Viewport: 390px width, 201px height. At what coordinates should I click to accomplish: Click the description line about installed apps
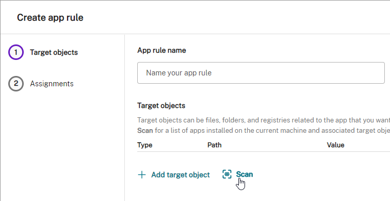(x=264, y=131)
